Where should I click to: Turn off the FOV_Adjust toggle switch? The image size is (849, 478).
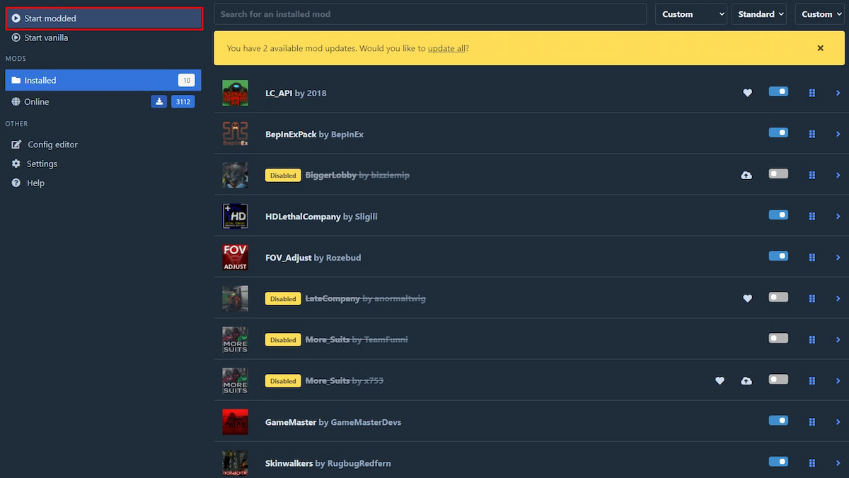point(778,256)
